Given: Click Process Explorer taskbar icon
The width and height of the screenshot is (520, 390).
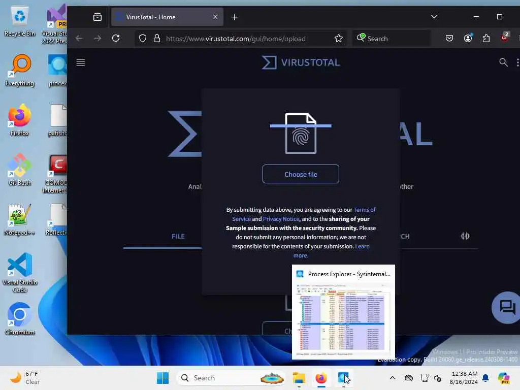Looking at the screenshot, I should click(343, 378).
